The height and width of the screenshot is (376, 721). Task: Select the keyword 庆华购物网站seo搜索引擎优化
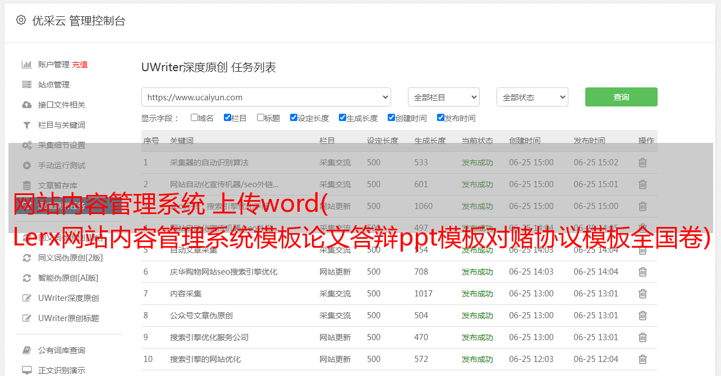[x=224, y=272]
